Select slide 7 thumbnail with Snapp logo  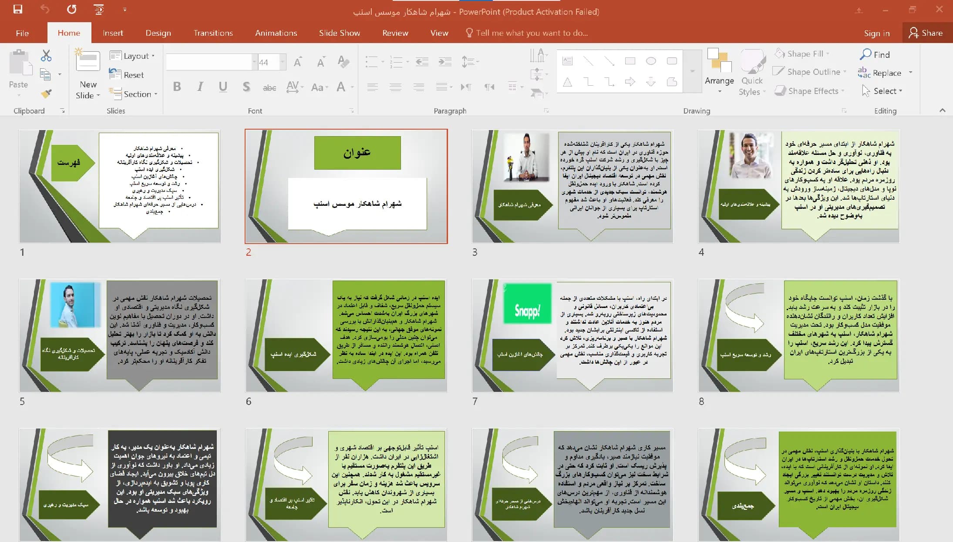572,335
